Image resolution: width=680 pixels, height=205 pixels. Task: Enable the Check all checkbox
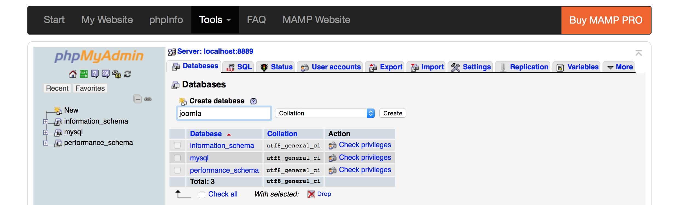click(x=202, y=195)
